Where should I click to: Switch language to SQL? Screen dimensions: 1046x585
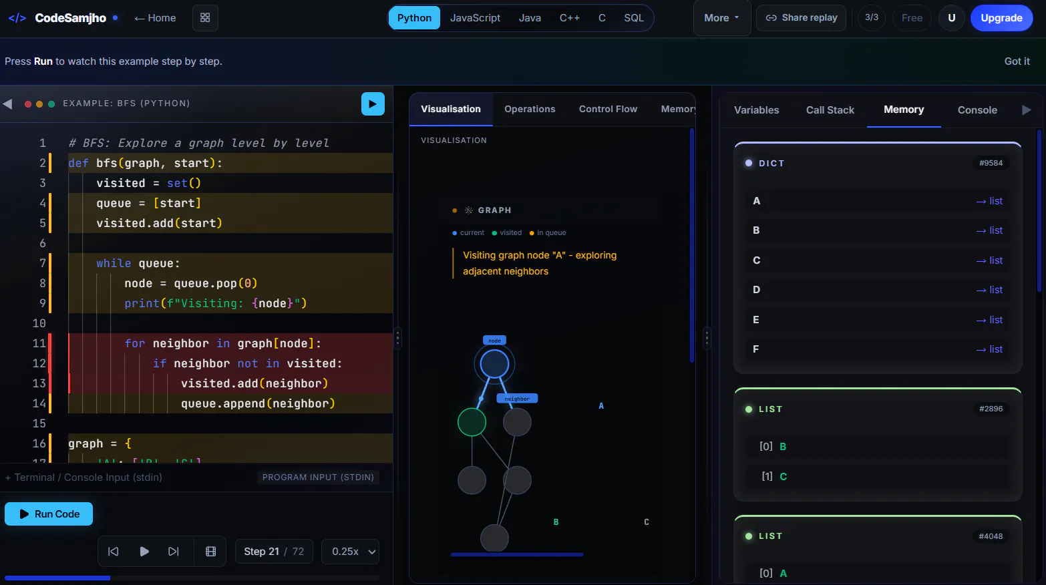[634, 18]
